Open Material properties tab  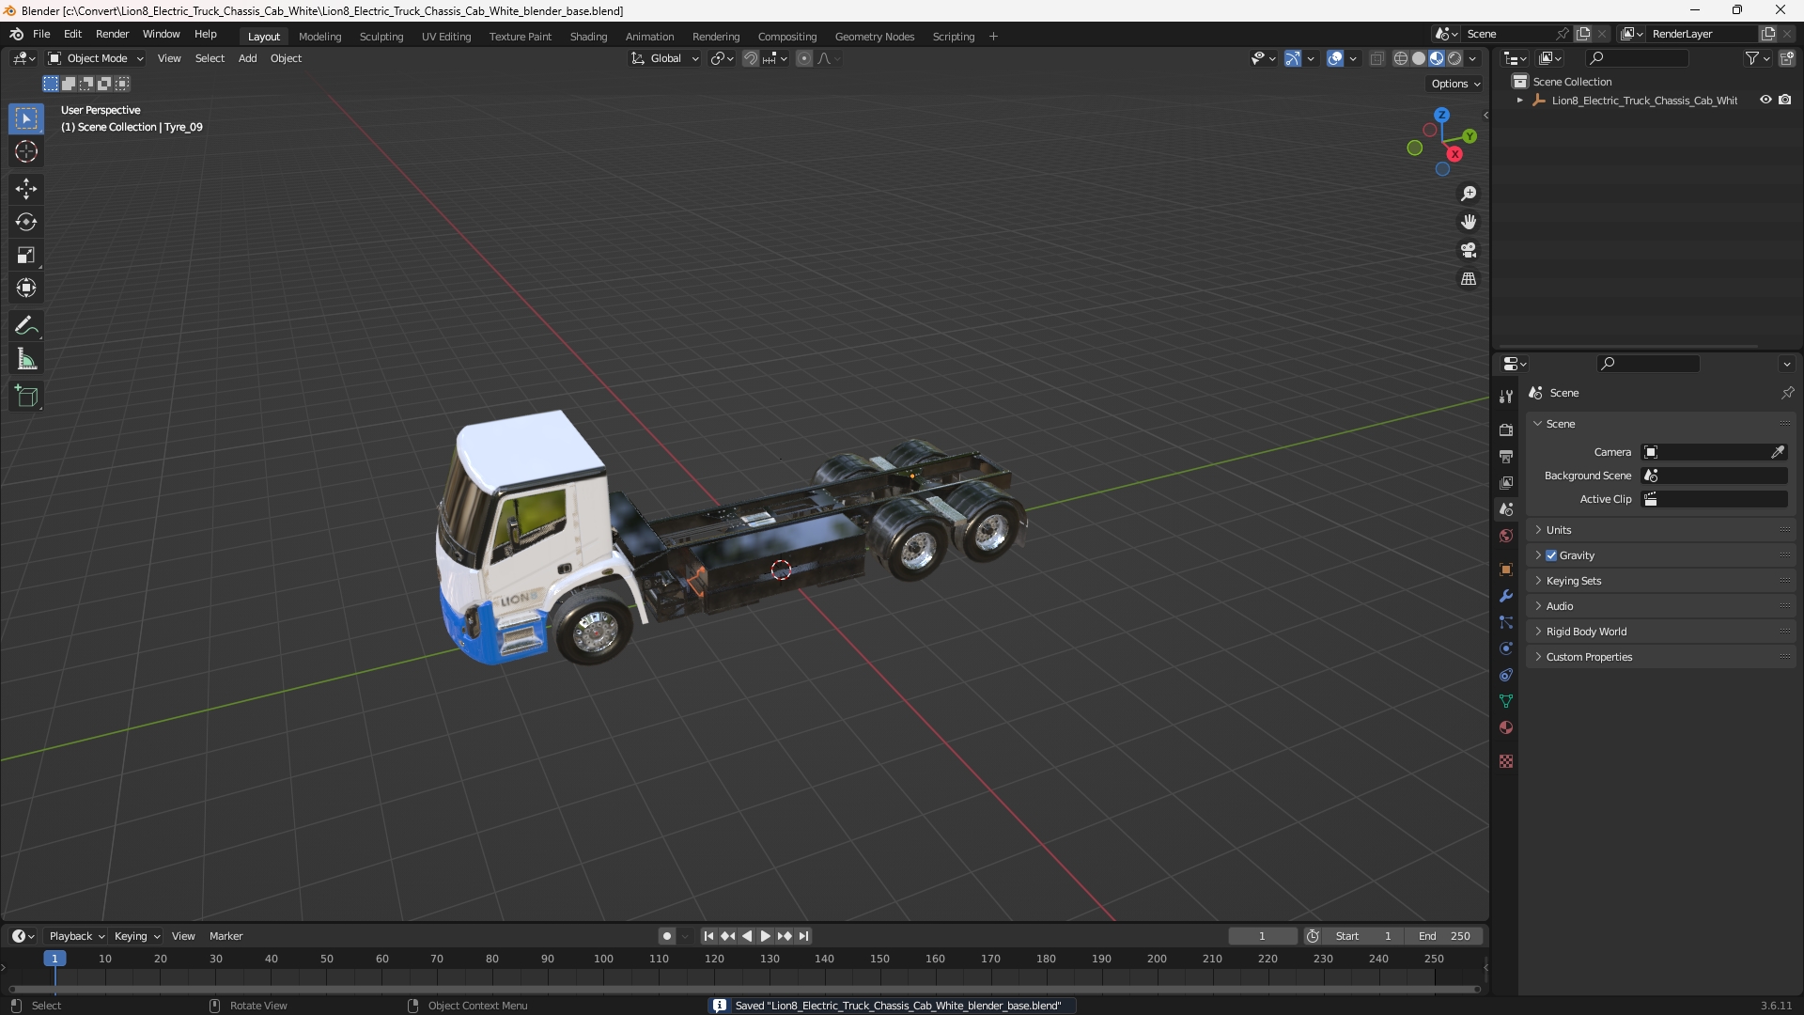click(1506, 727)
